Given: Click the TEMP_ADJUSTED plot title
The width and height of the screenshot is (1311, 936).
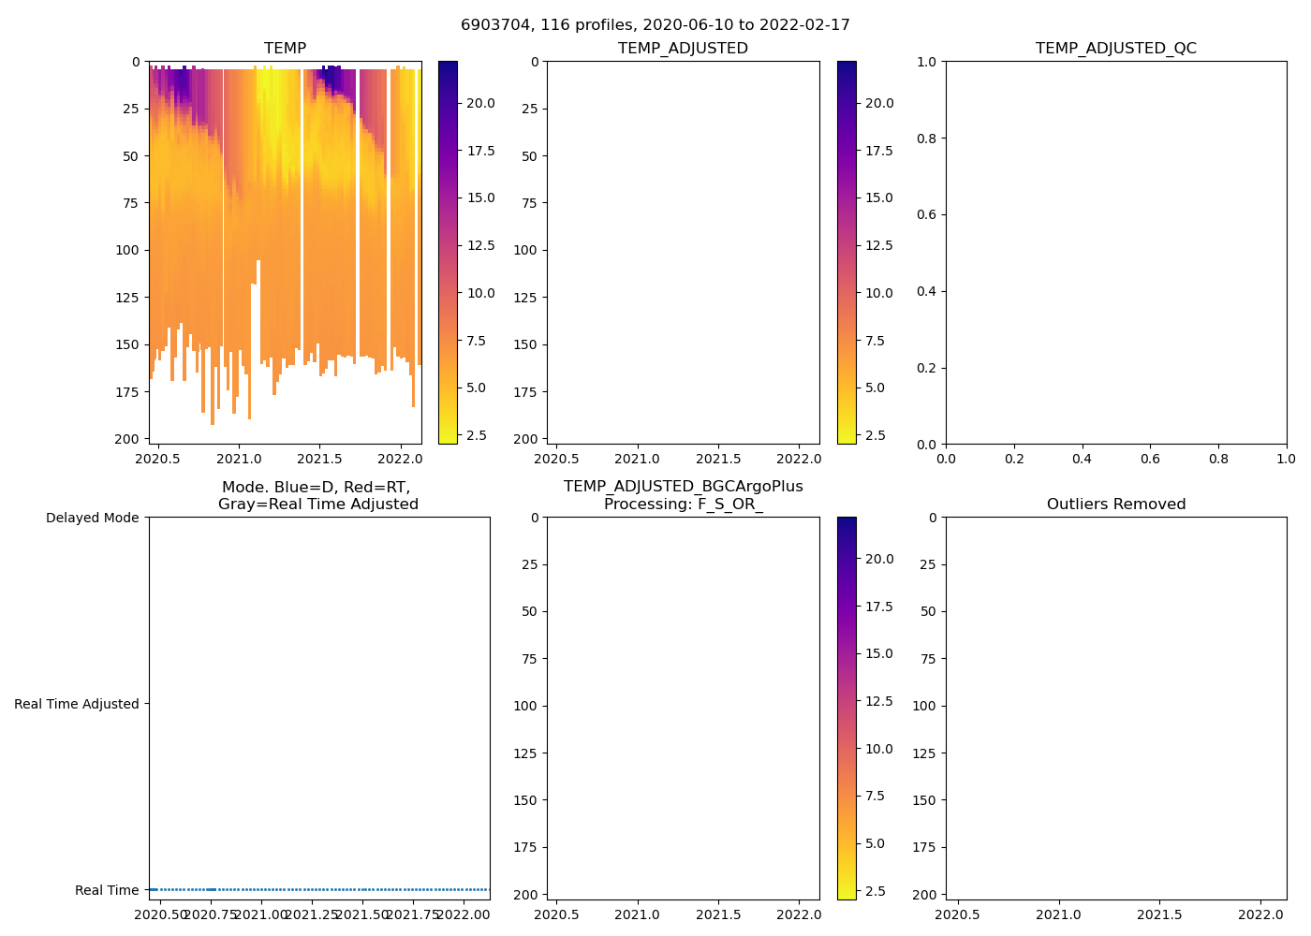Looking at the screenshot, I should (683, 48).
